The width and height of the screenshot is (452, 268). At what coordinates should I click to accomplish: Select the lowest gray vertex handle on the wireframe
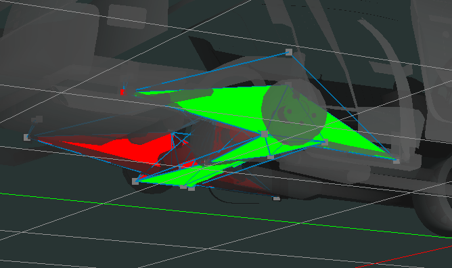click(x=276, y=198)
